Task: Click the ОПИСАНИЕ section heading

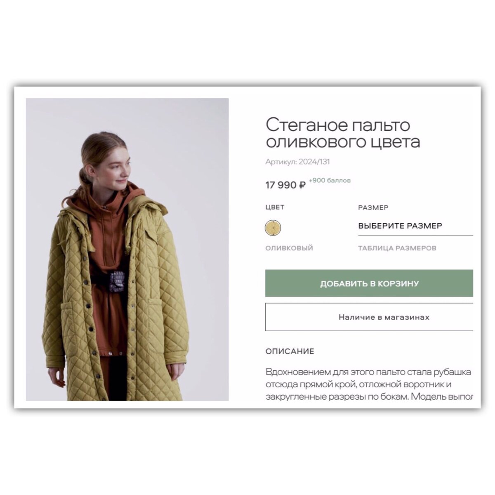Action: [290, 351]
